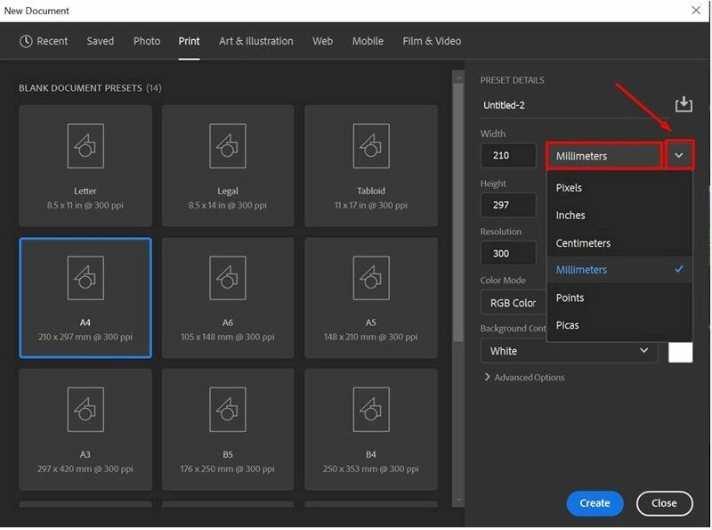712x530 pixels.
Task: Select Points from the unit options
Action: coord(570,298)
